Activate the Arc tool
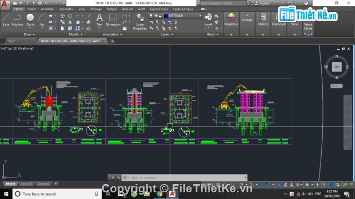This screenshot has width=355, height=199. [42, 20]
